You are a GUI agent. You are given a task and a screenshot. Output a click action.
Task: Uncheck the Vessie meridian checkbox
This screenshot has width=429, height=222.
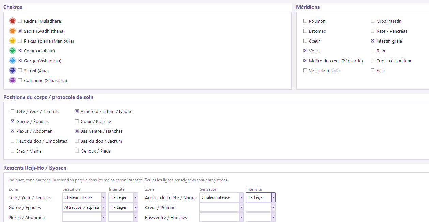tap(305, 51)
